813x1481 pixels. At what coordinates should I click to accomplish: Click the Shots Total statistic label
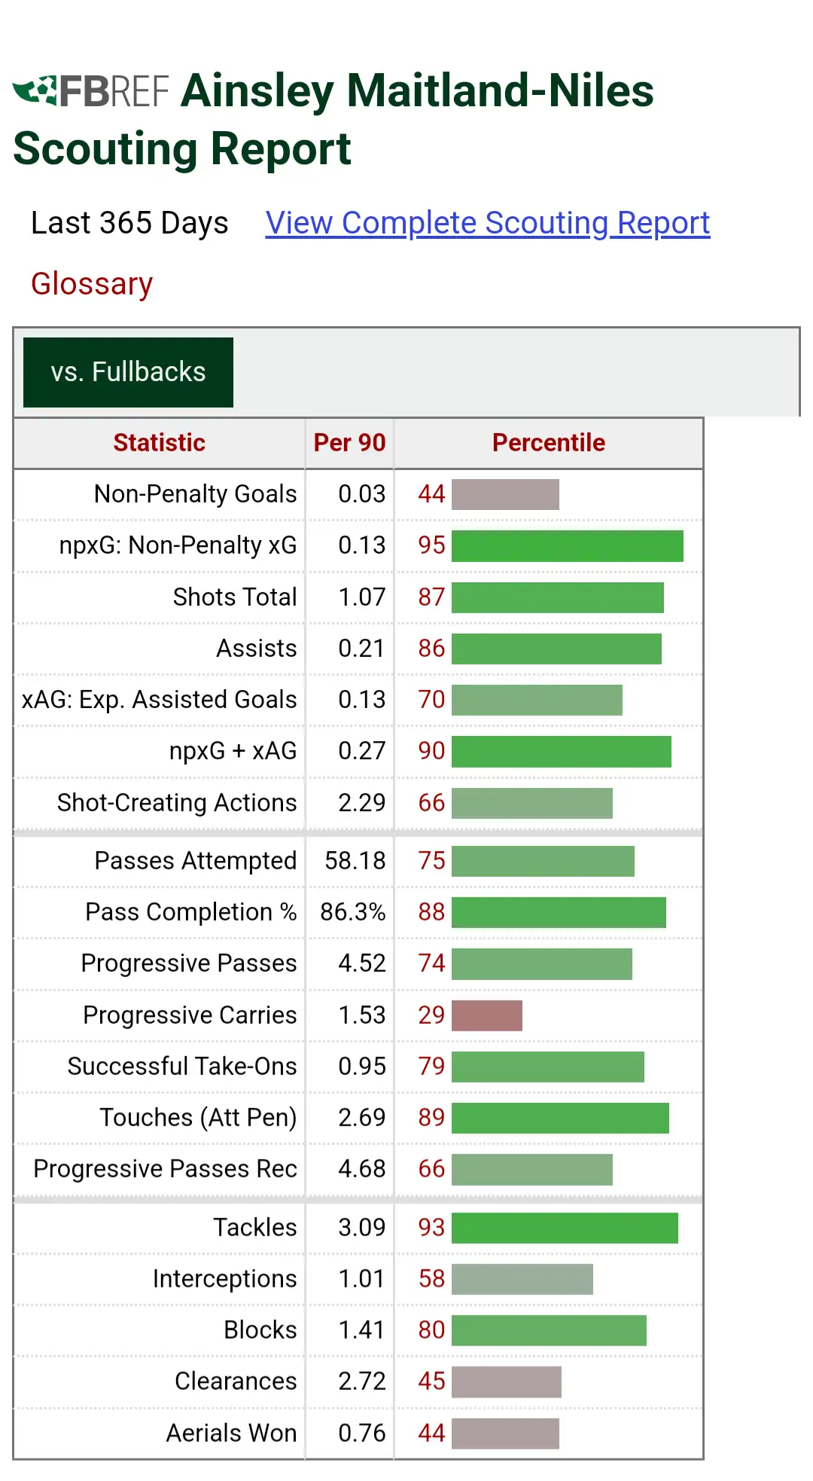point(235,597)
